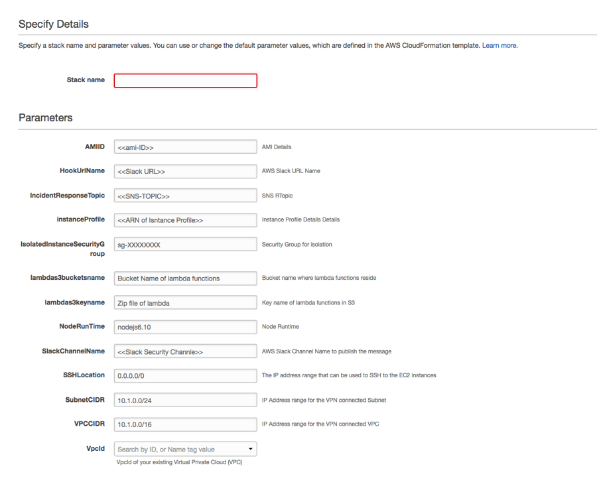The width and height of the screenshot is (597, 490).
Task: Select the lambdas3keyname zip file field
Action: [185, 303]
